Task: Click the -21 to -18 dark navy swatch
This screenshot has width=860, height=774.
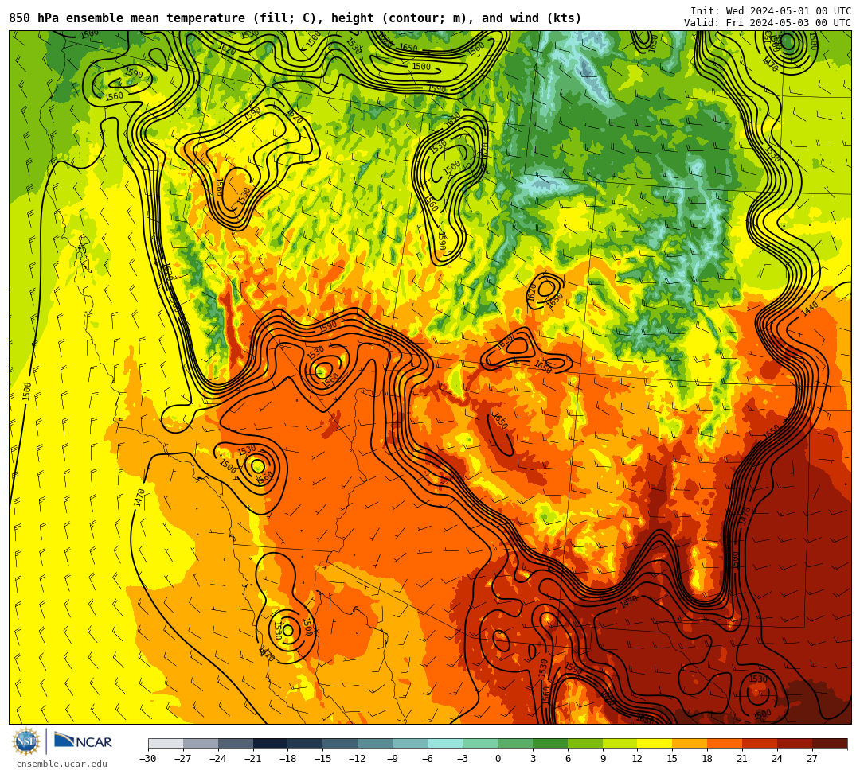Action: 271,743
